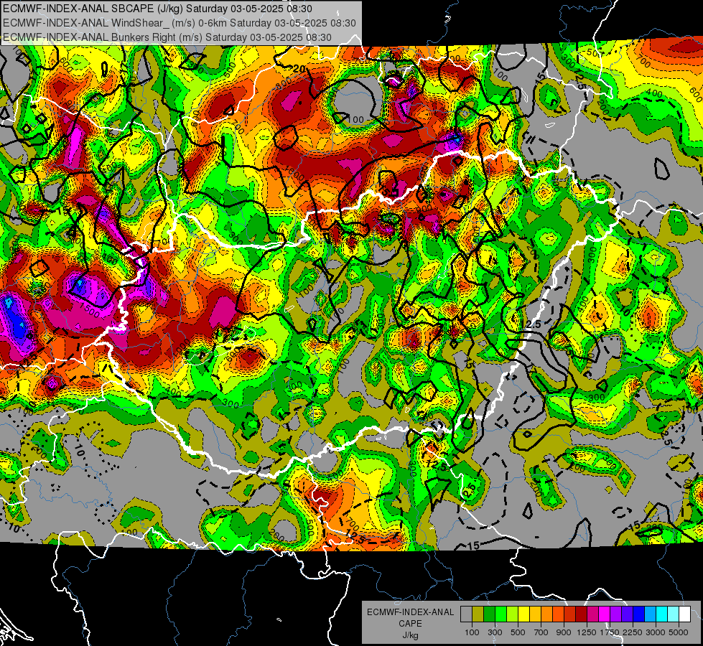
Task: Click the J/kg unit in the legend
Action: (410, 635)
